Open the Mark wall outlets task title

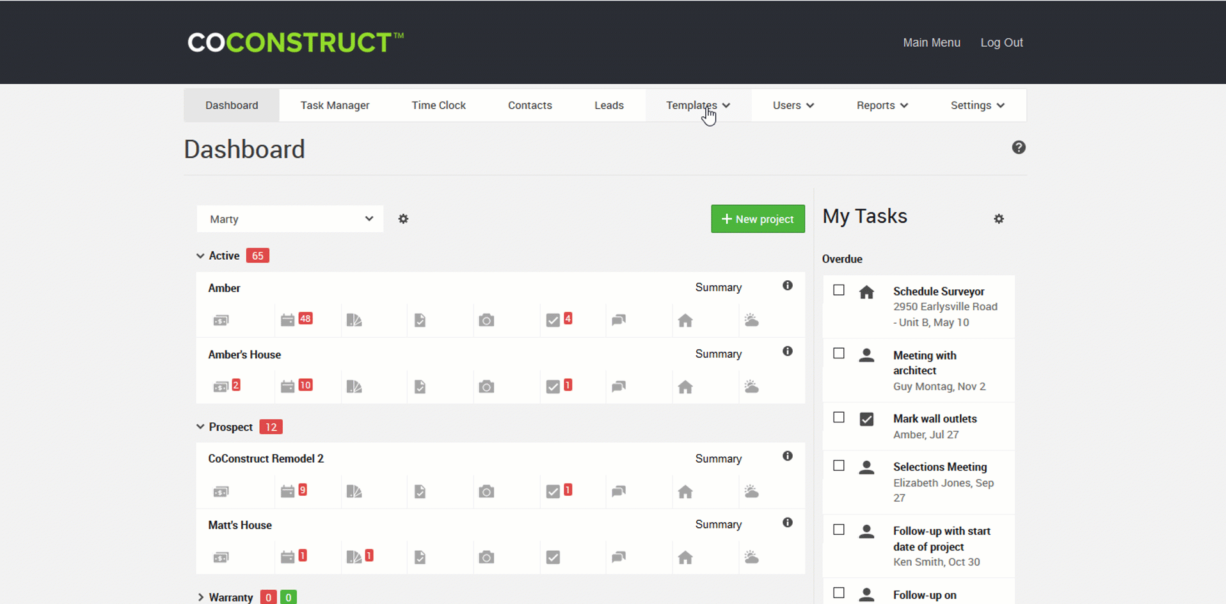coord(935,418)
